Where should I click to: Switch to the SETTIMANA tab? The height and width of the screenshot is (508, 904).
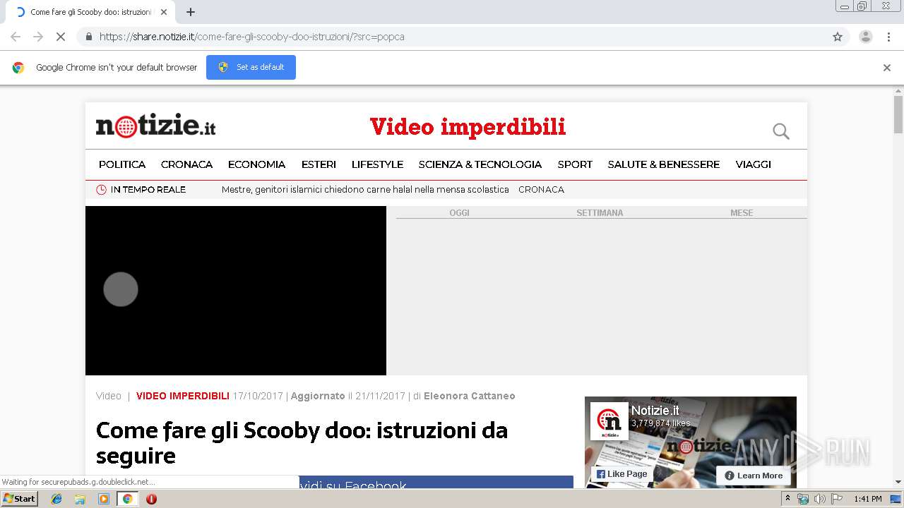(x=600, y=212)
